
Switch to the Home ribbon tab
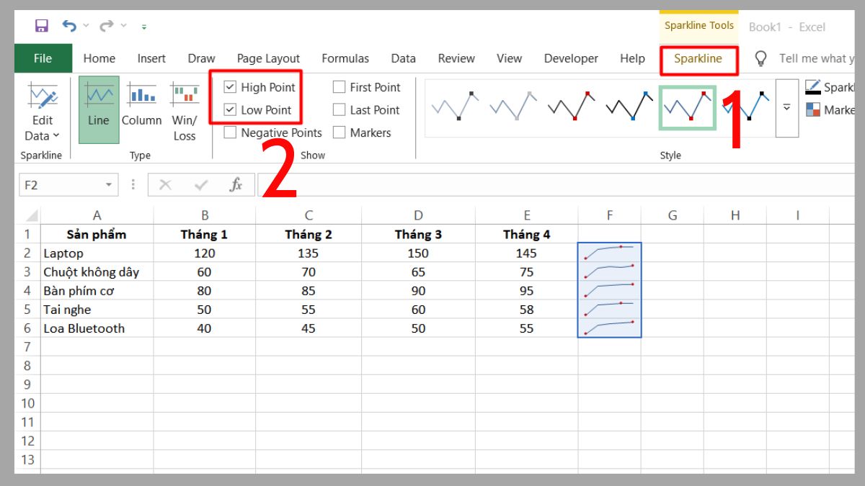pos(99,58)
